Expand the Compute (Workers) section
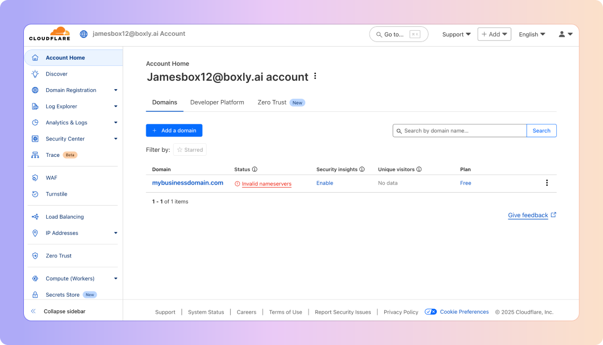This screenshot has width=603, height=345. pos(116,279)
